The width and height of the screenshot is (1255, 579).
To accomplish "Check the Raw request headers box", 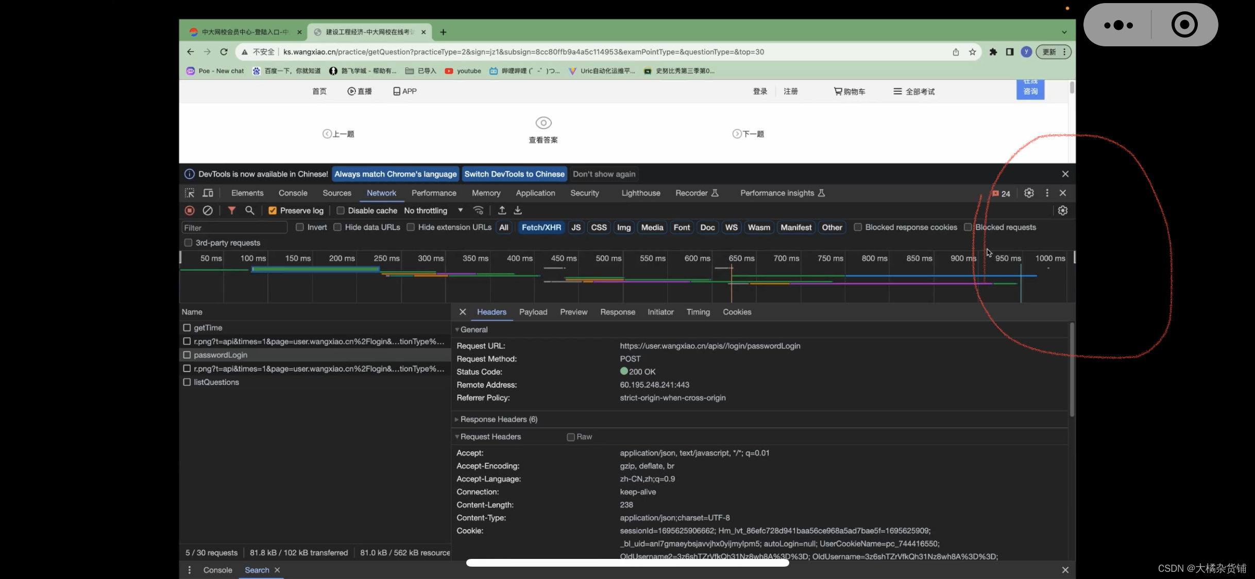I will pyautogui.click(x=571, y=437).
